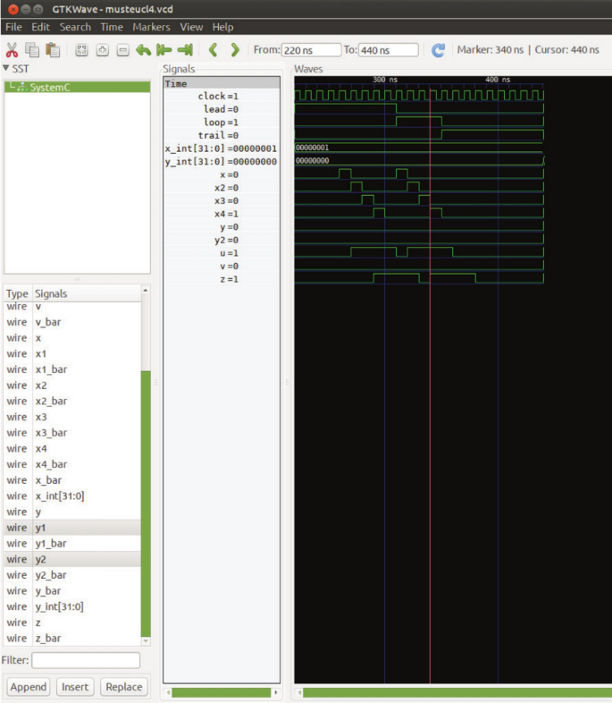Select wire y1 in list
The width and height of the screenshot is (612, 703).
72,528
